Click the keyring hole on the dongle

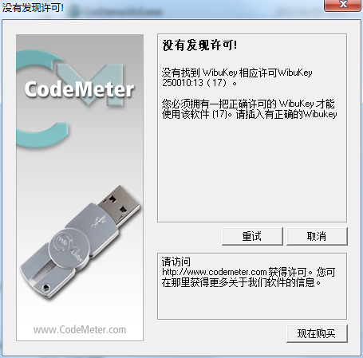[46, 288]
